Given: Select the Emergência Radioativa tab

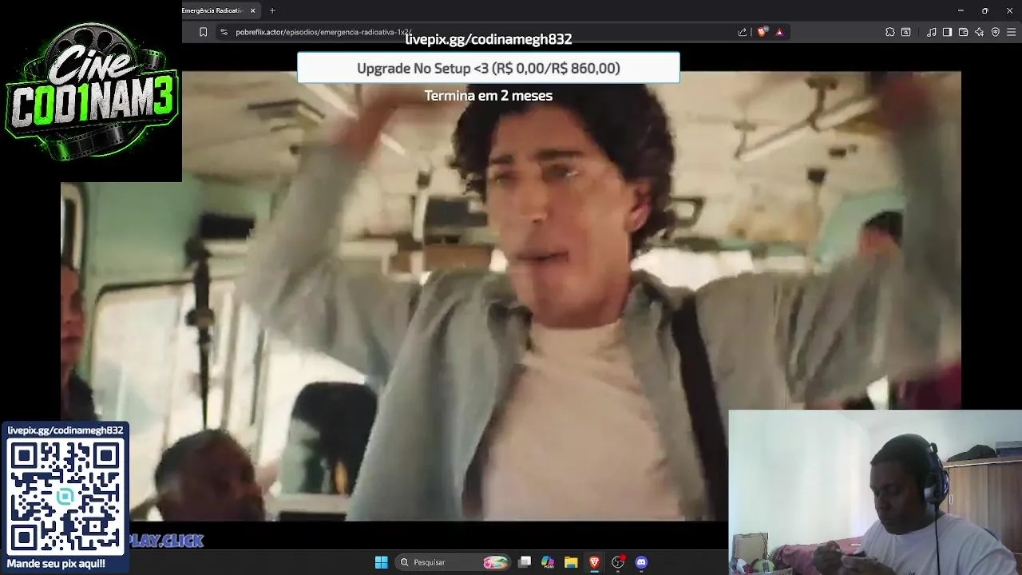Looking at the screenshot, I should click(212, 10).
